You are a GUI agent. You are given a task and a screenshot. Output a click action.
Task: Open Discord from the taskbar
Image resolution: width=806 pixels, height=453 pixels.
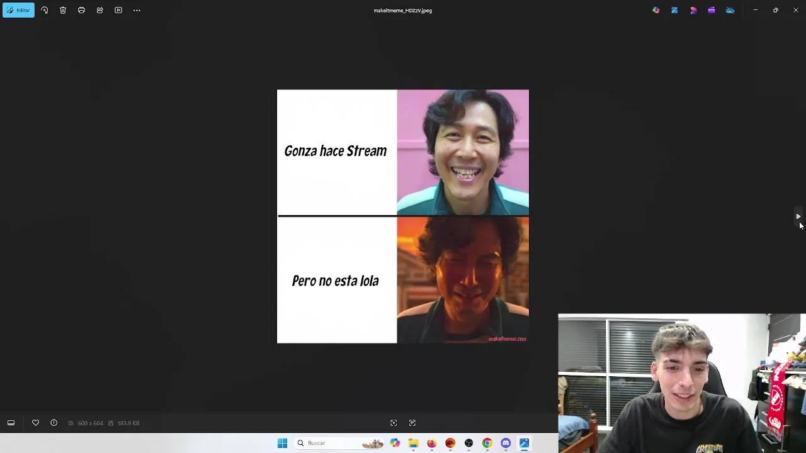pos(506,443)
